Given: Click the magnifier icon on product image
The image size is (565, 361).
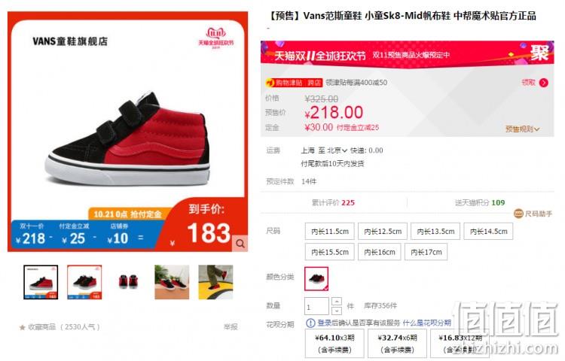Looking at the screenshot, I should [240, 244].
